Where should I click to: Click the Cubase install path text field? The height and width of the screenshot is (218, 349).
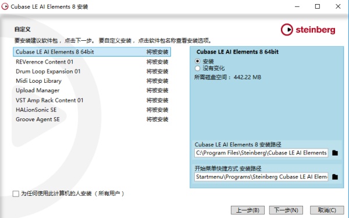261,153
